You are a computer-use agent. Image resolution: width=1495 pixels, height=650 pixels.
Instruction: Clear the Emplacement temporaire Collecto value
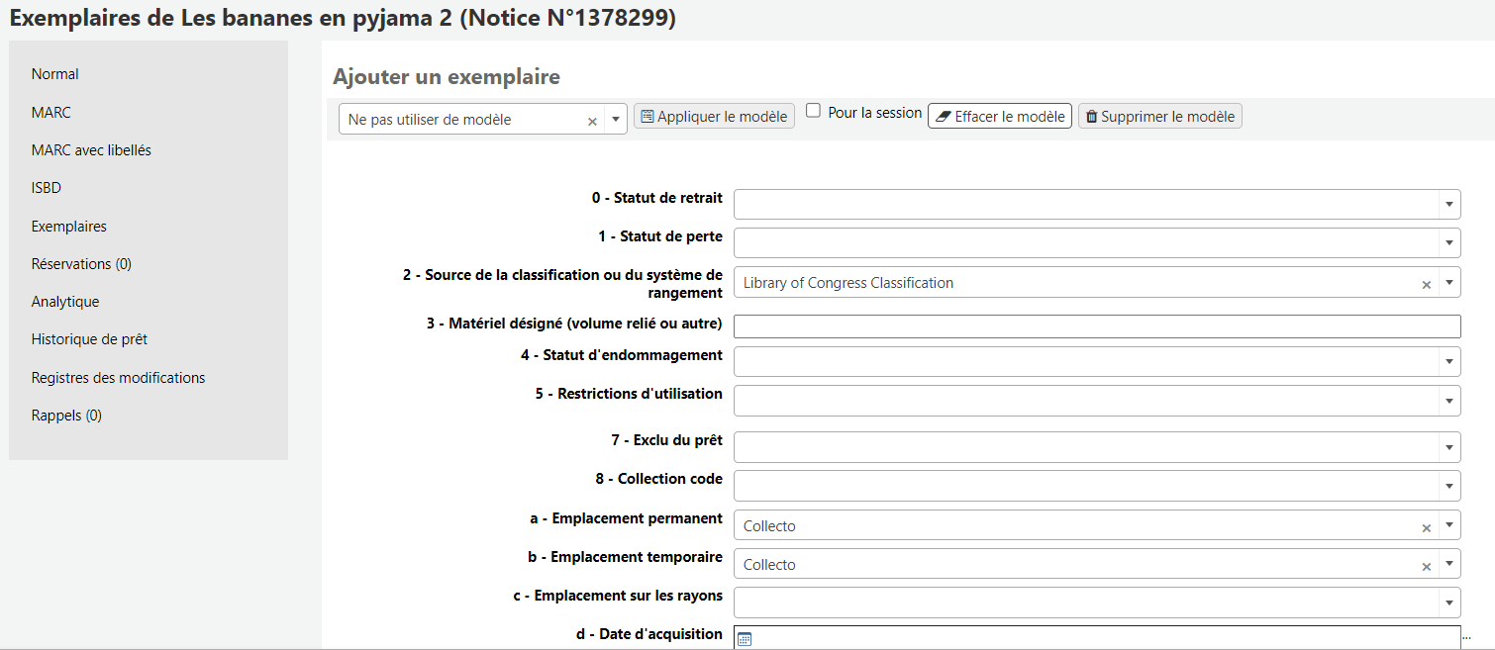coord(1426,566)
